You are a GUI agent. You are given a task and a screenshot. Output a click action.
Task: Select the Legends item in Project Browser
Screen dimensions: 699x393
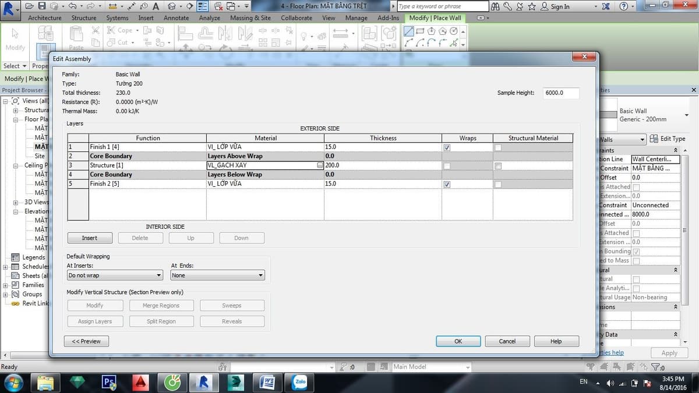click(x=34, y=257)
